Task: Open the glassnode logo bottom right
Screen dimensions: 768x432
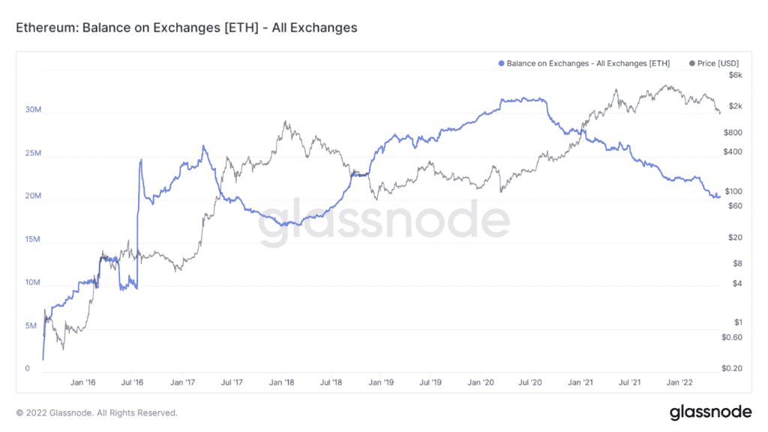Action: (x=710, y=412)
